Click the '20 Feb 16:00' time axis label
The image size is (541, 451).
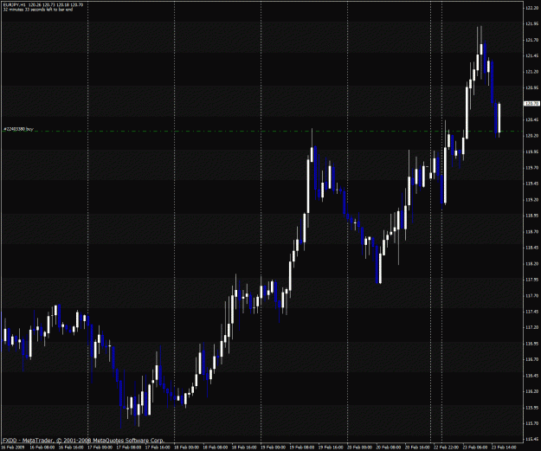pyautogui.click(x=417, y=448)
